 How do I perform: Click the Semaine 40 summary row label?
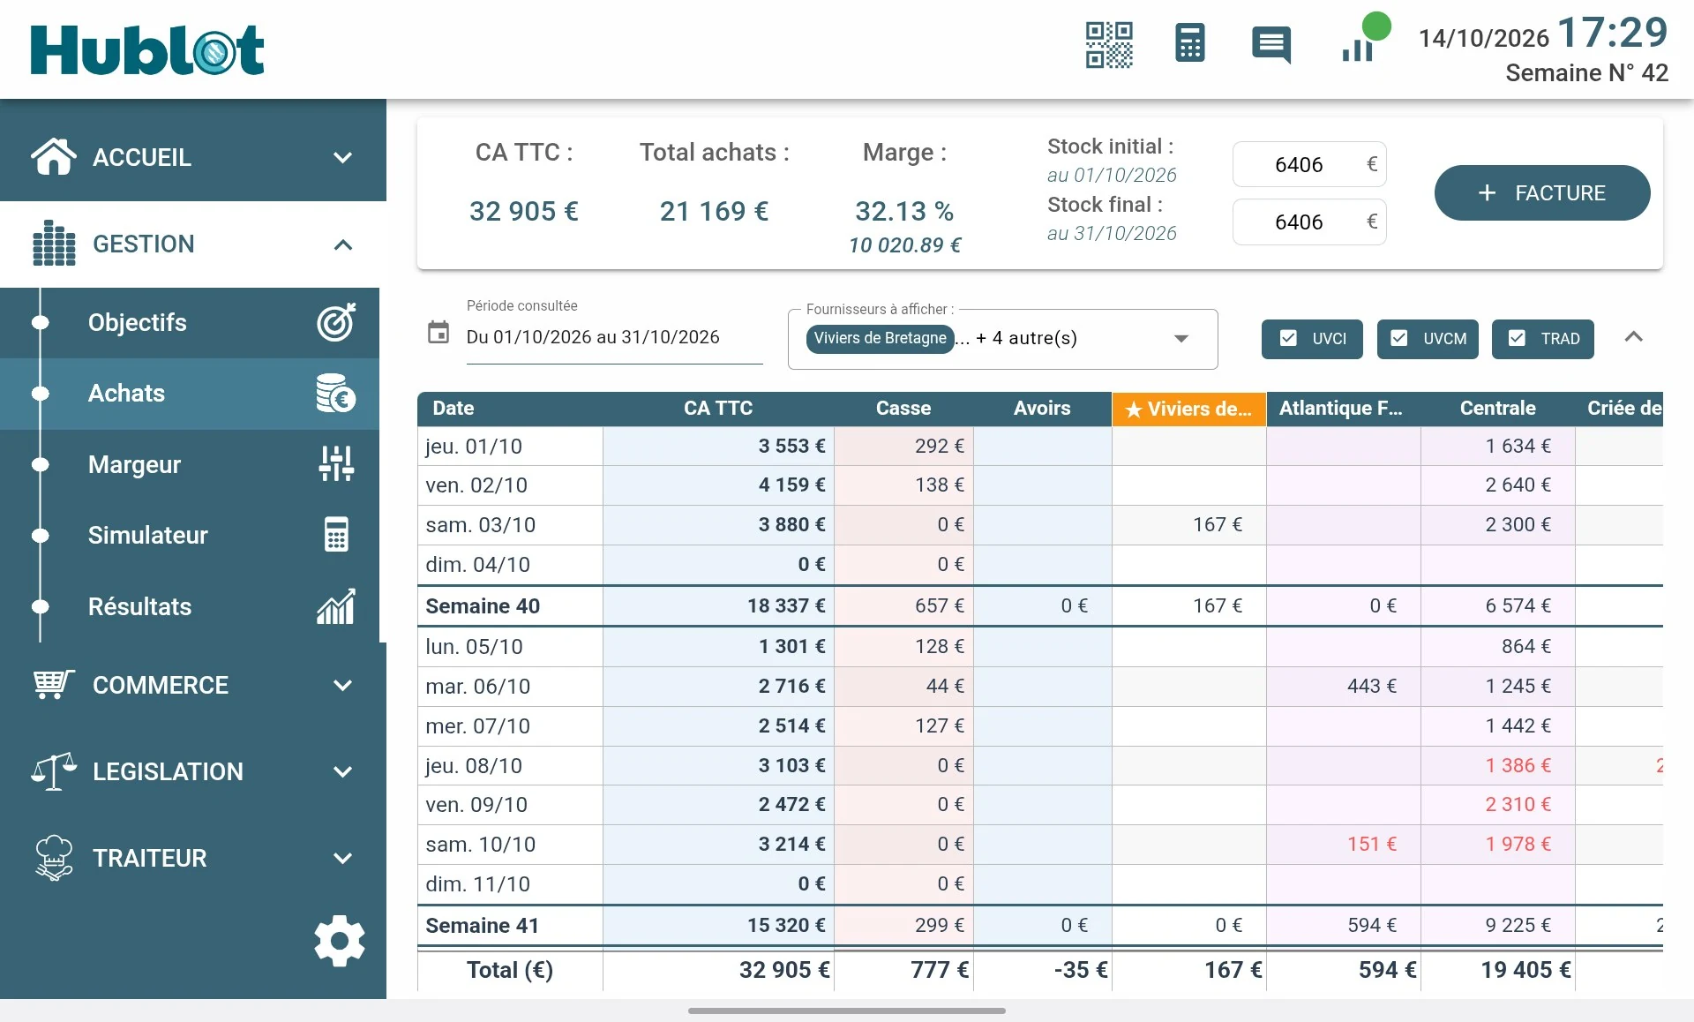click(x=483, y=606)
